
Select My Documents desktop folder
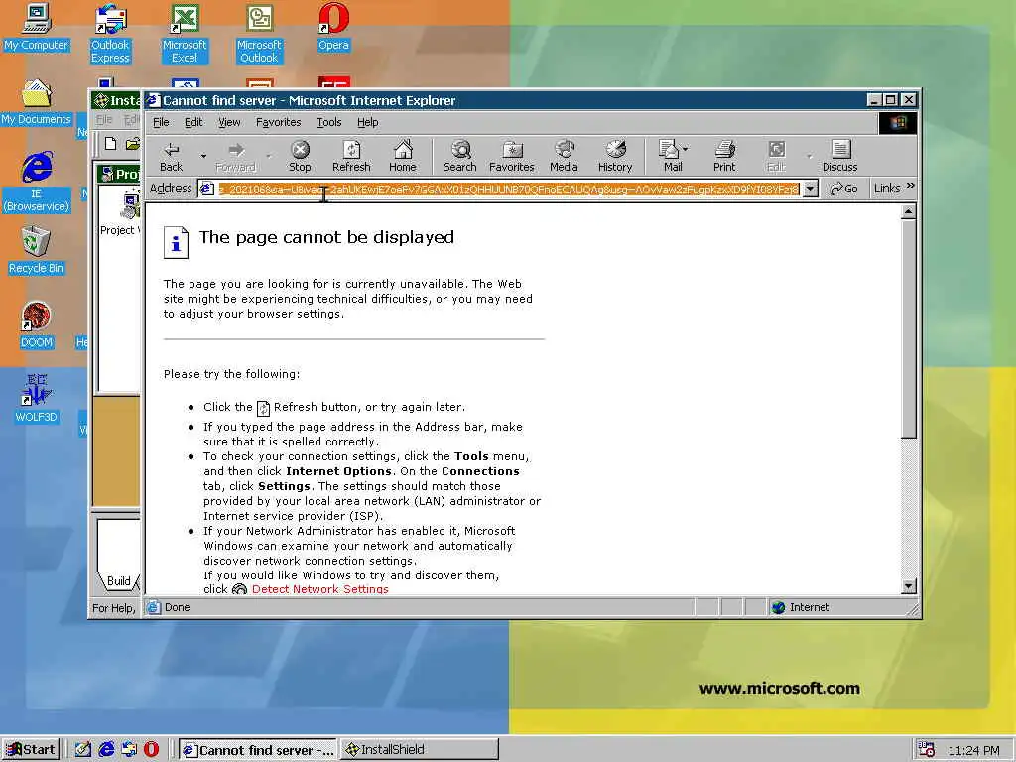point(36,102)
